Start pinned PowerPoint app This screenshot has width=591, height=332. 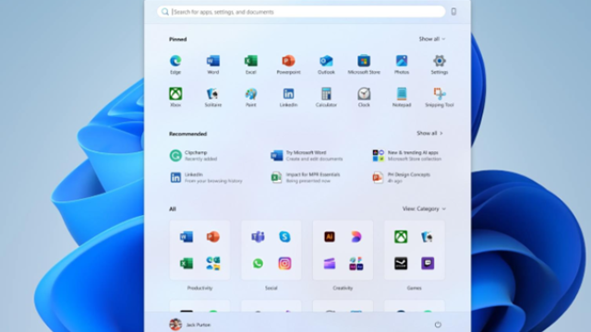[x=288, y=65]
